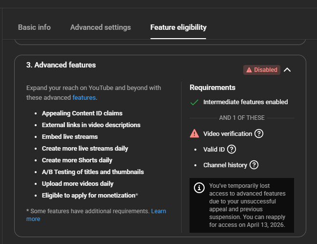
Task: Open the blue 'features' link
Action: 84,97
